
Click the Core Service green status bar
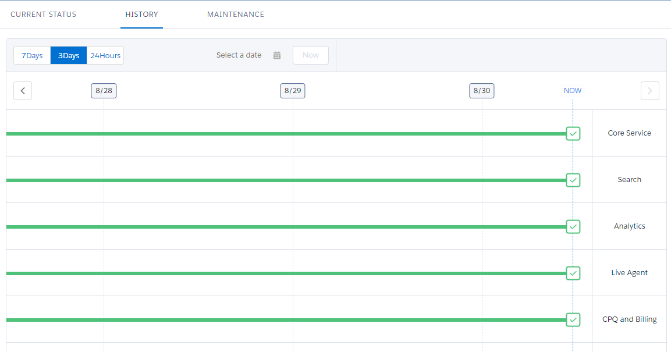point(286,134)
